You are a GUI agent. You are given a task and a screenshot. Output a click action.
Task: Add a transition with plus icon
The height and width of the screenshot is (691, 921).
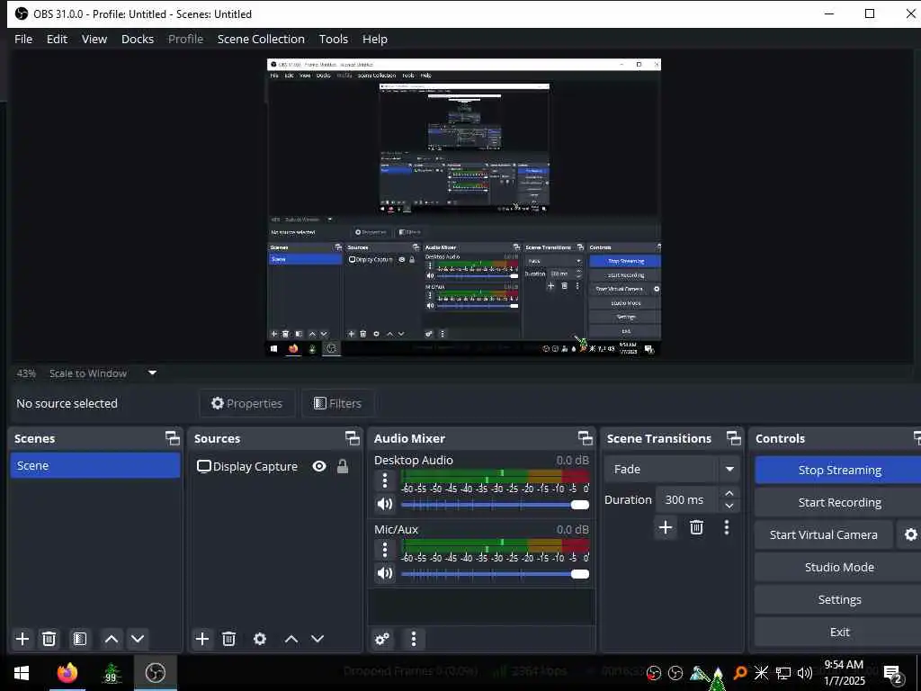(666, 527)
